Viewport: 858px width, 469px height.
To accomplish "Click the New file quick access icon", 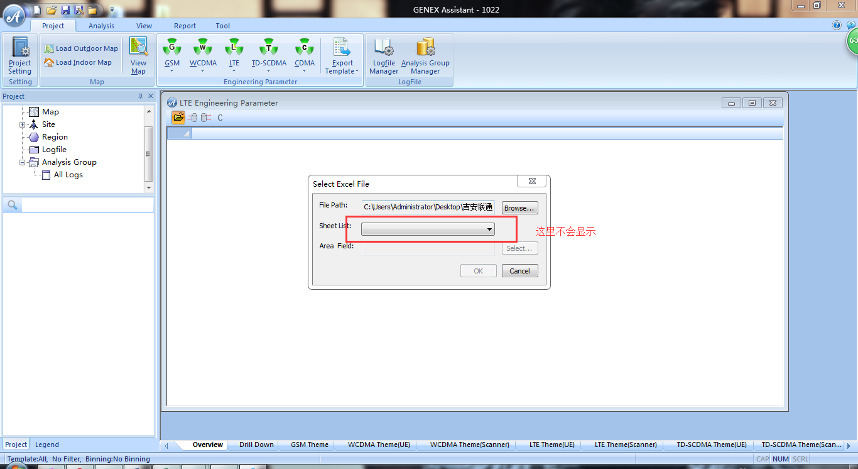I will click(38, 10).
